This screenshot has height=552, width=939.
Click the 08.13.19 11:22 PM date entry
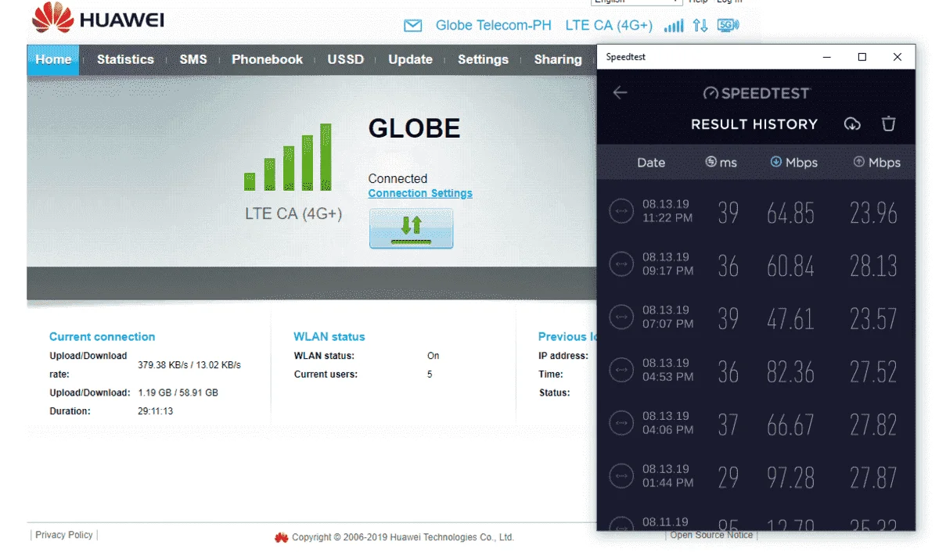coord(667,211)
